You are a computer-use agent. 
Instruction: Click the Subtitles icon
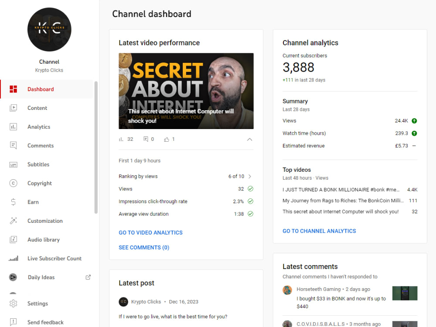[x=14, y=165]
